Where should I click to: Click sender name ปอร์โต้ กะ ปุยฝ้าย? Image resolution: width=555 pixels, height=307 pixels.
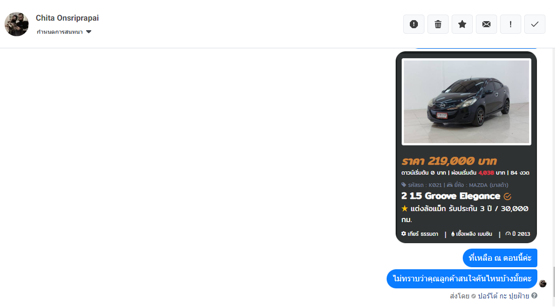tap(503, 296)
